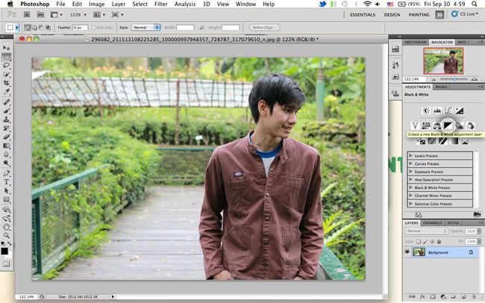This screenshot has width=485, height=303.
Task: Create a Vibrance adjustment layer
Action: coord(415,125)
